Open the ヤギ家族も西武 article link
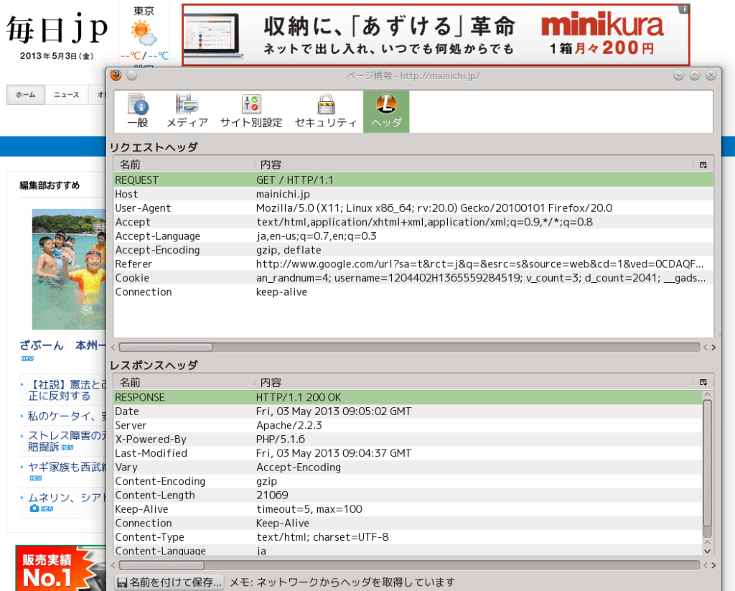 tap(67, 467)
